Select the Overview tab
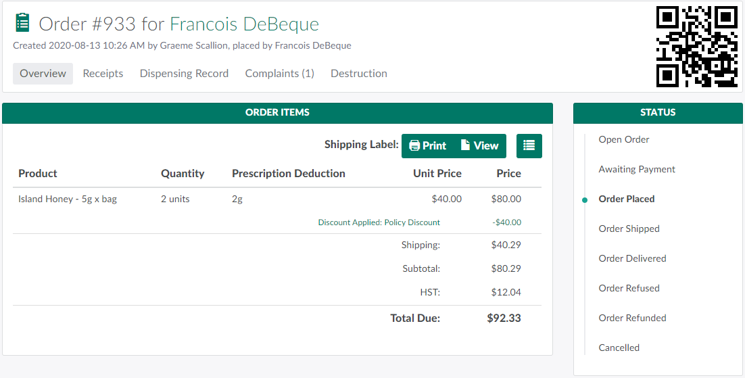This screenshot has width=745, height=378. [x=43, y=74]
